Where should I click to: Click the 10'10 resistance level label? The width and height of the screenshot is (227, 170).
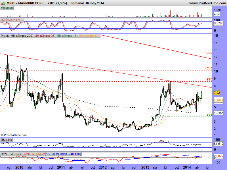coord(209,69)
